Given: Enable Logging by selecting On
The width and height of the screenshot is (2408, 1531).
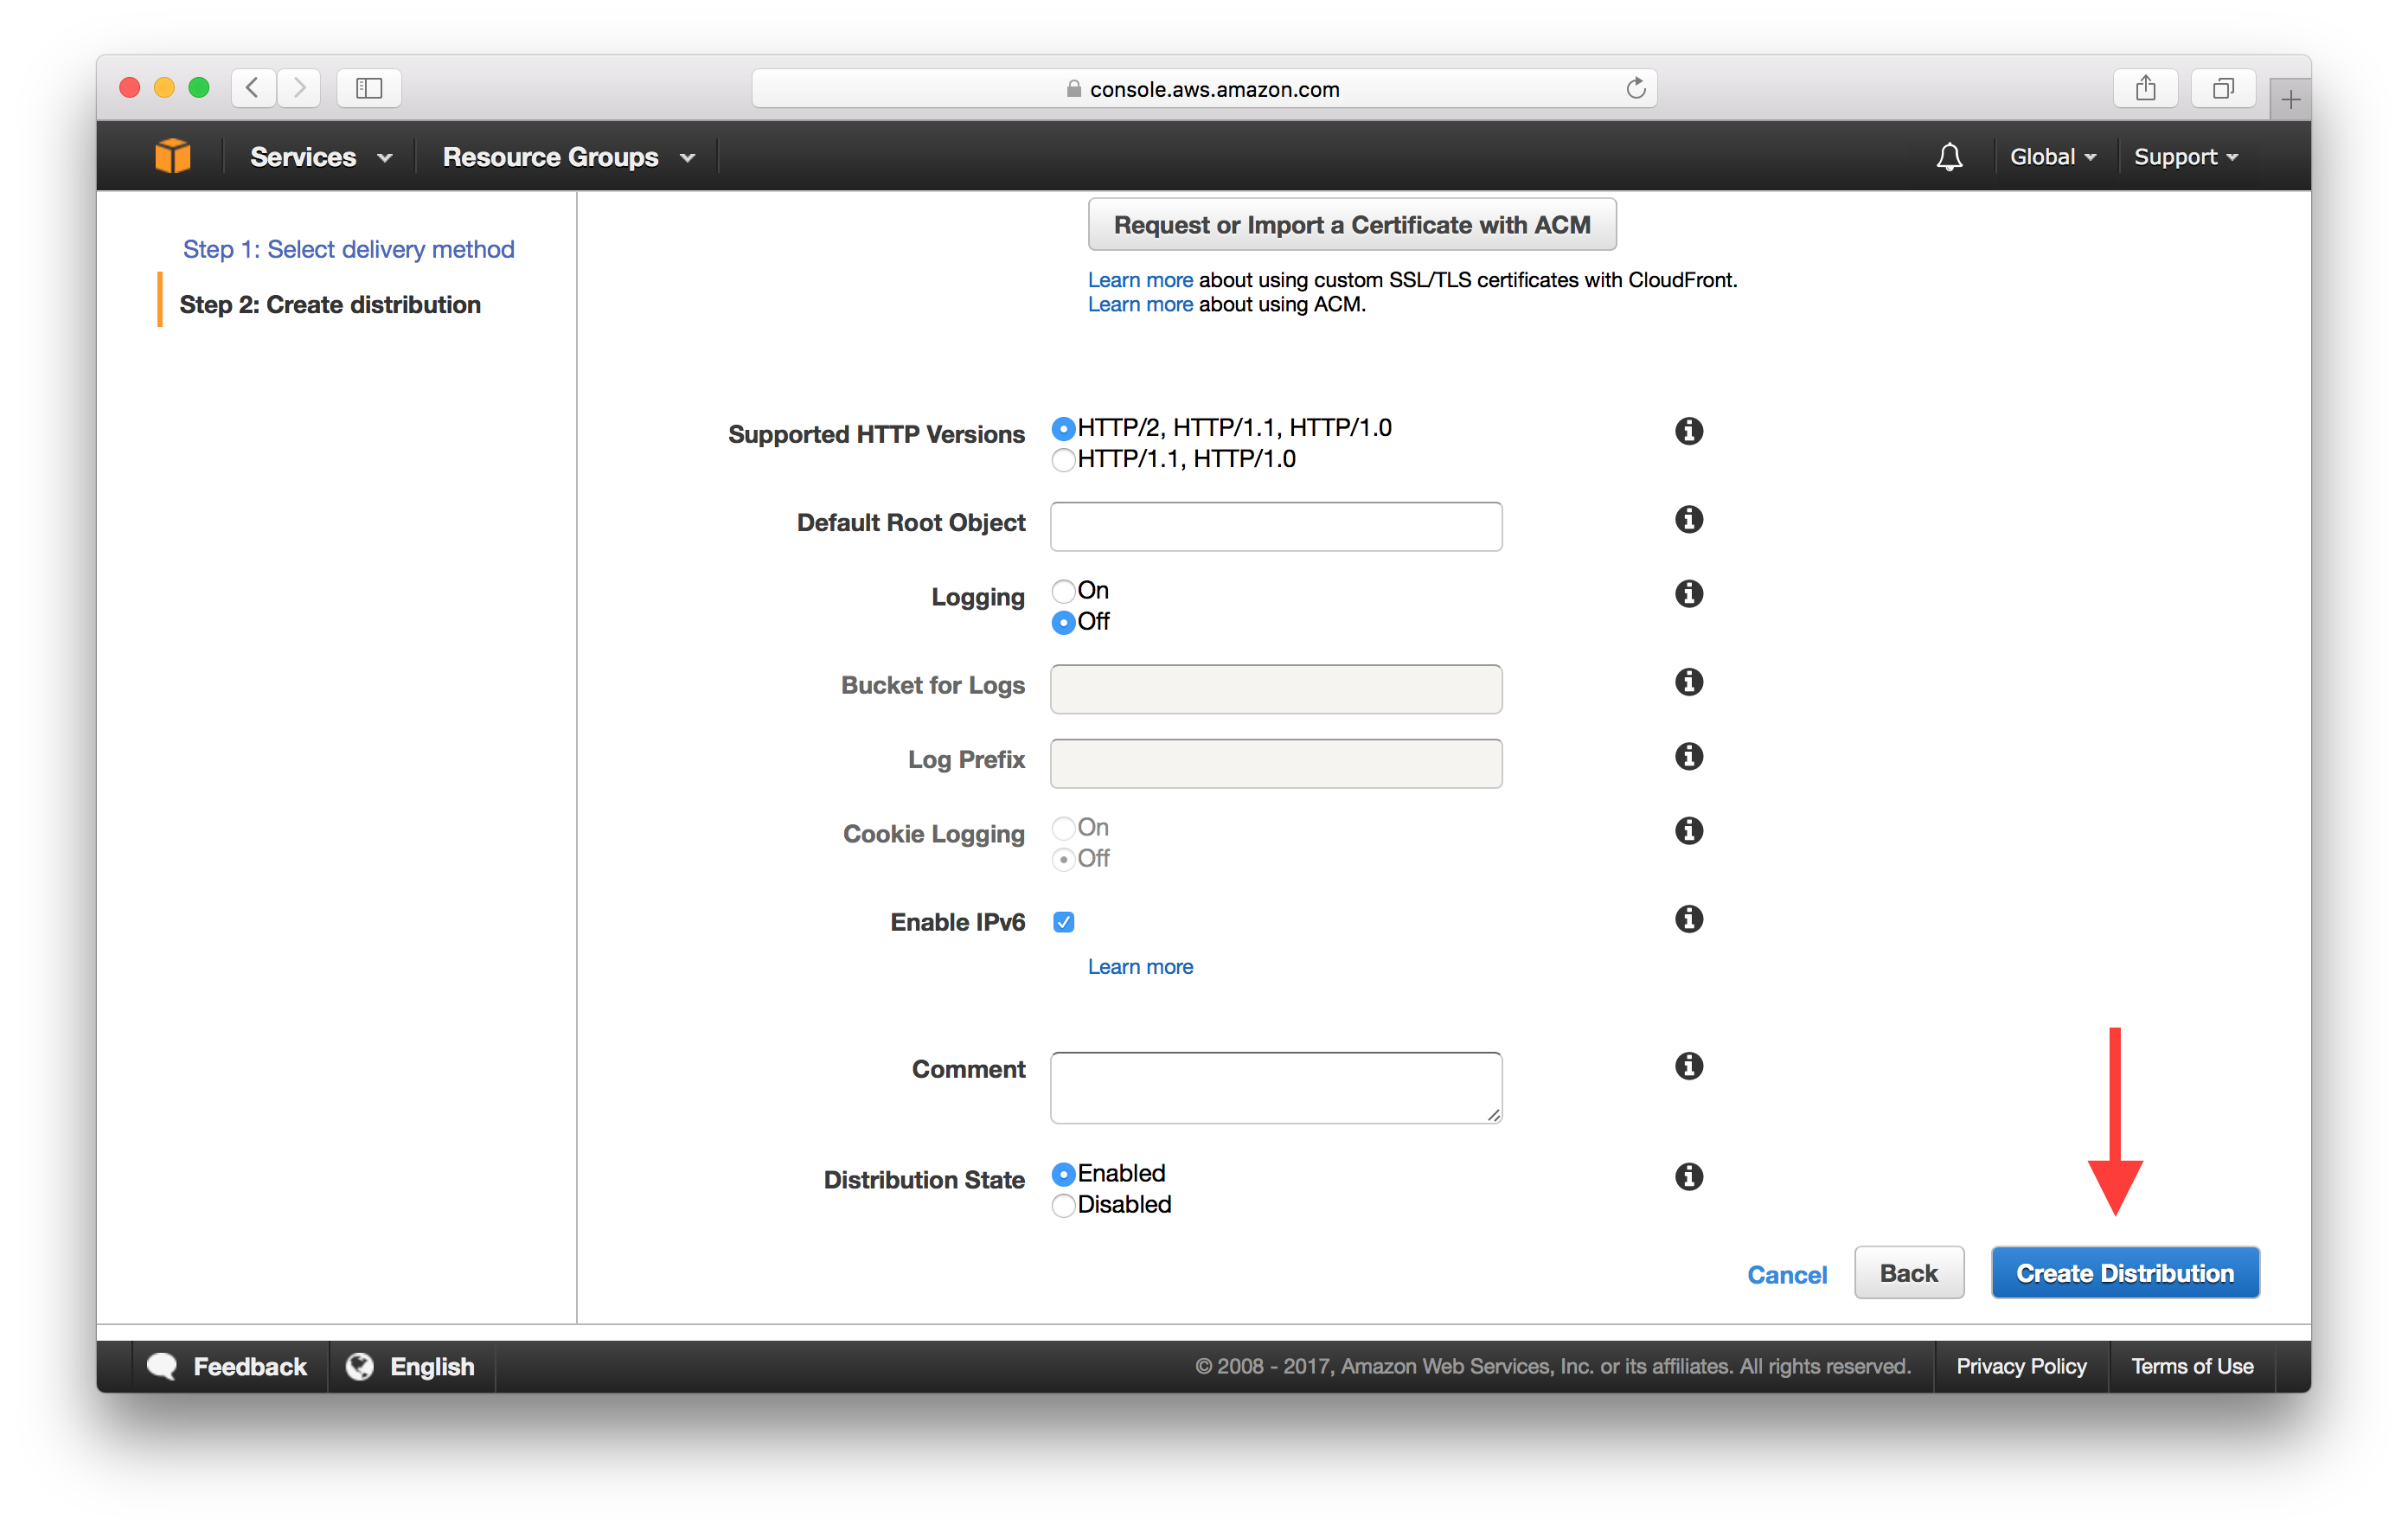Looking at the screenshot, I should pos(1064,592).
